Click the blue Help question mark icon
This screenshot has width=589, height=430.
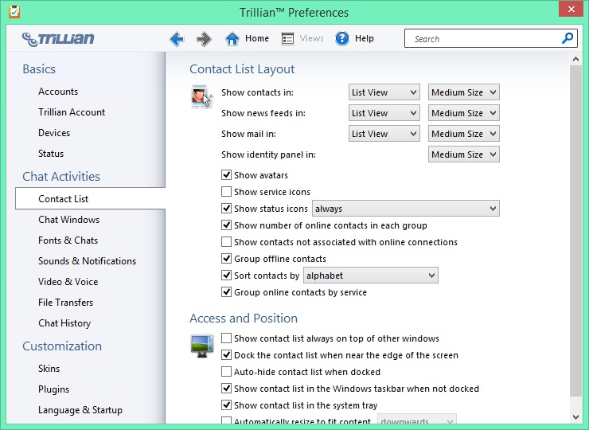[x=342, y=38]
